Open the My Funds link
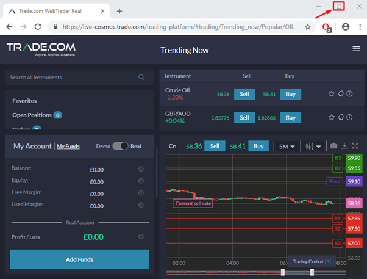Screen dimensions: 367x279 68,147
